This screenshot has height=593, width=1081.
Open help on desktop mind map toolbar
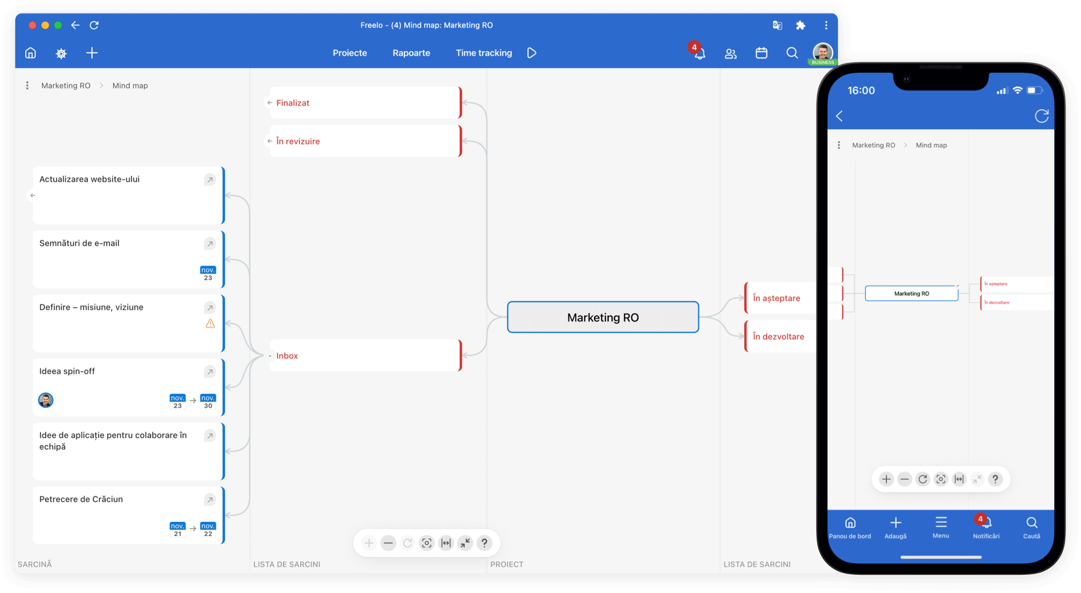484,543
